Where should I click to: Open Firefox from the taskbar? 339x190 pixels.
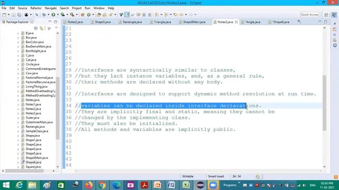pos(89,185)
